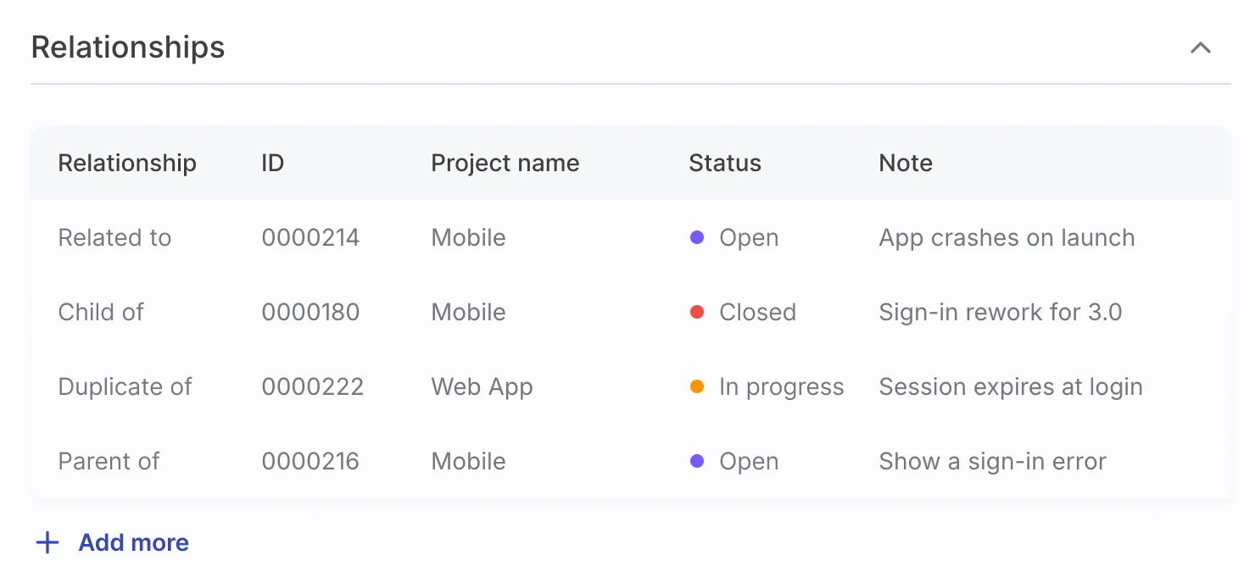Click the Status column header
Viewport: 1255px width, 583px height.
coord(725,163)
